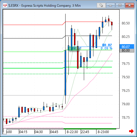Image resolution: width=137 pixels, height=137 pixels.
Task: Click the 04:30 time axis label
Action: click(x=39, y=132)
